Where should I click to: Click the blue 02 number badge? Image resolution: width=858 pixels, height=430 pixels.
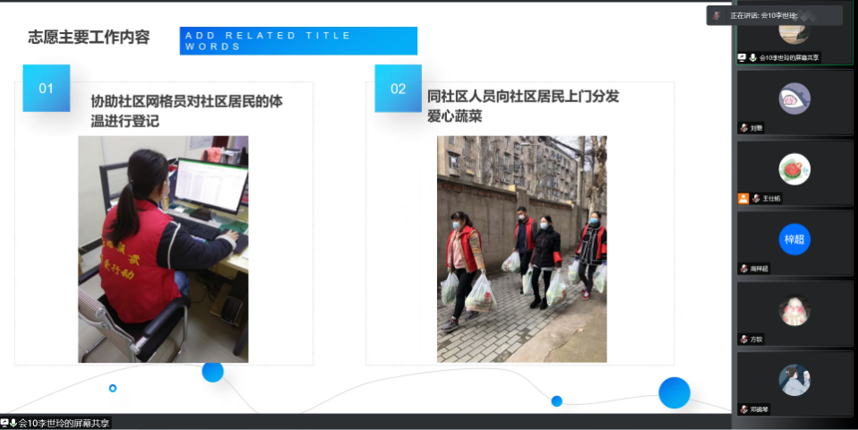click(398, 89)
